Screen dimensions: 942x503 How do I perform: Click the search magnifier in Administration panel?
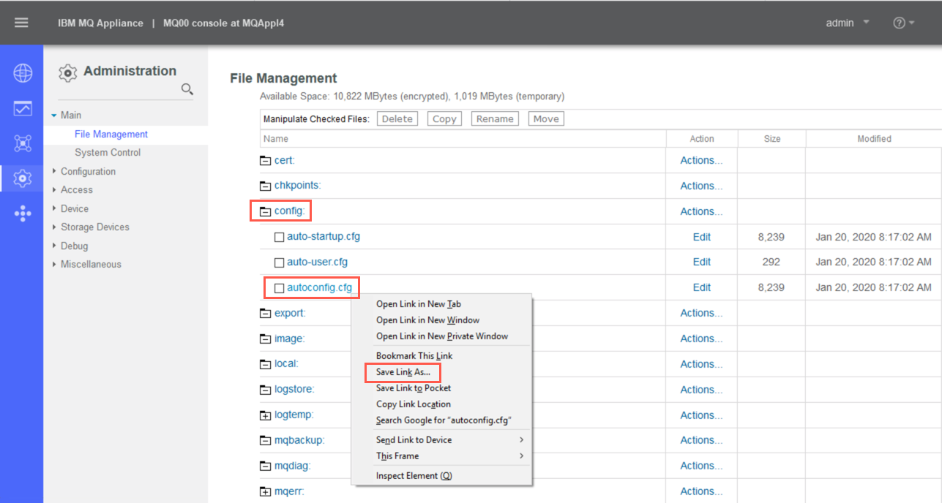187,89
